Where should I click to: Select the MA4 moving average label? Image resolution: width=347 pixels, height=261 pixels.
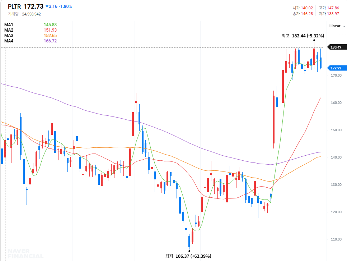pyautogui.click(x=9, y=41)
